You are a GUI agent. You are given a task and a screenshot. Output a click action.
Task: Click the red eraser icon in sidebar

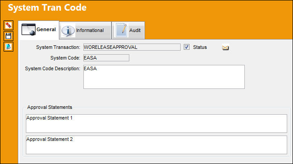(8, 25)
